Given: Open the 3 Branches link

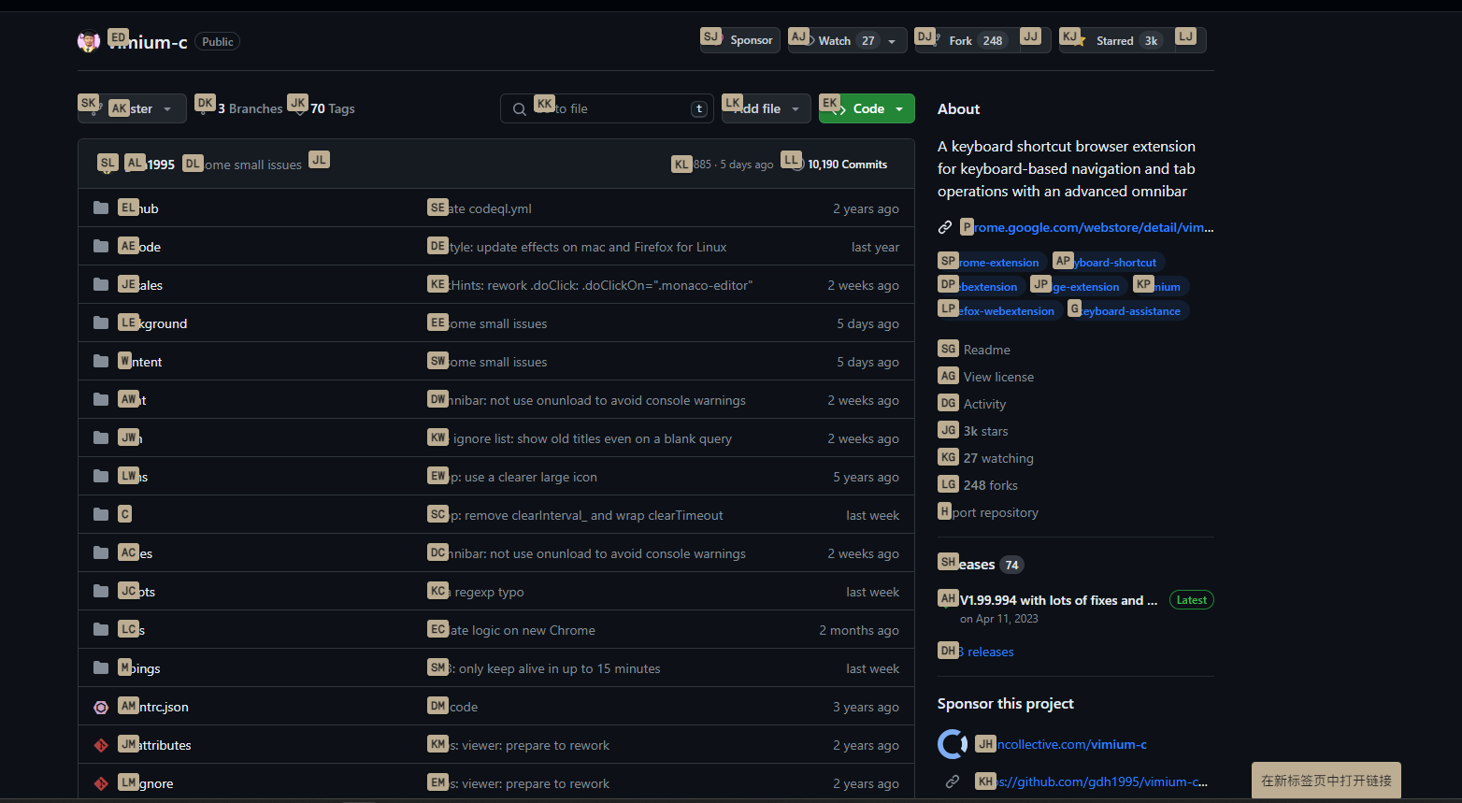Looking at the screenshot, I should pyautogui.click(x=239, y=108).
